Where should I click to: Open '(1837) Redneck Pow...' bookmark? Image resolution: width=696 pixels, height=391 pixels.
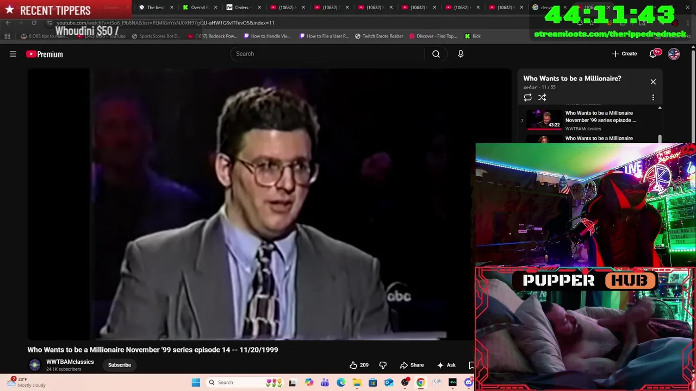(x=212, y=36)
